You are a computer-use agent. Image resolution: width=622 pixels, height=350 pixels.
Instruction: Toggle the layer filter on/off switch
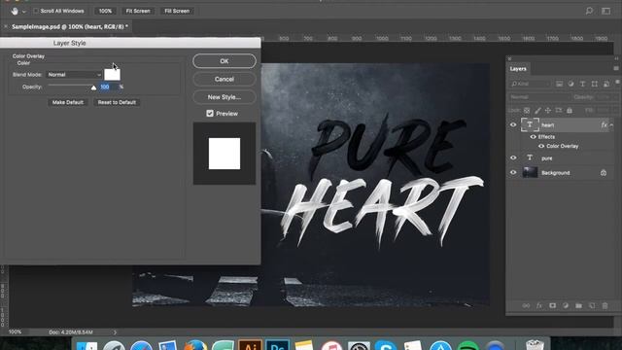tap(618, 82)
